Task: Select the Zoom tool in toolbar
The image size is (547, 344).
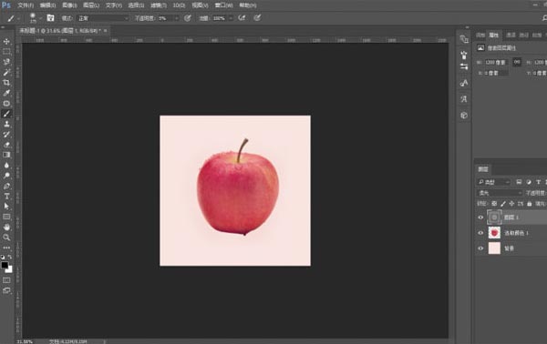Action: (6, 238)
